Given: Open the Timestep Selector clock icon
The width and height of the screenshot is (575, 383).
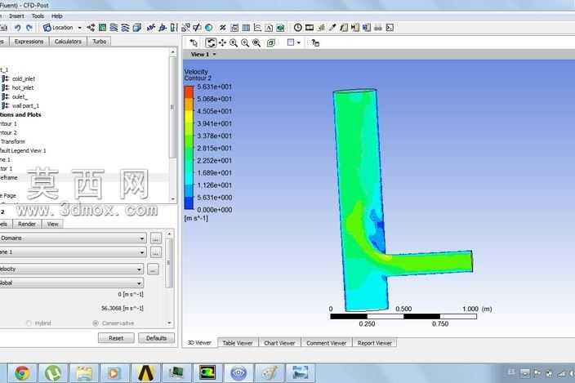Looking at the screenshot, I should click(298, 28).
